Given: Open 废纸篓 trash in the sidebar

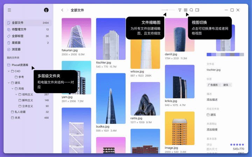Looking at the screenshot, I should point(28,43).
